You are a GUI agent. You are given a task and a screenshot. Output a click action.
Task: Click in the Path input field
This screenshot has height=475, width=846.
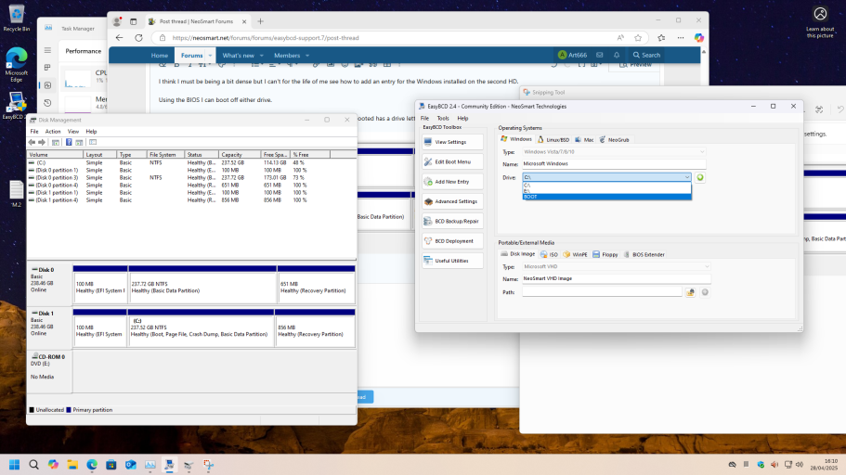click(602, 292)
